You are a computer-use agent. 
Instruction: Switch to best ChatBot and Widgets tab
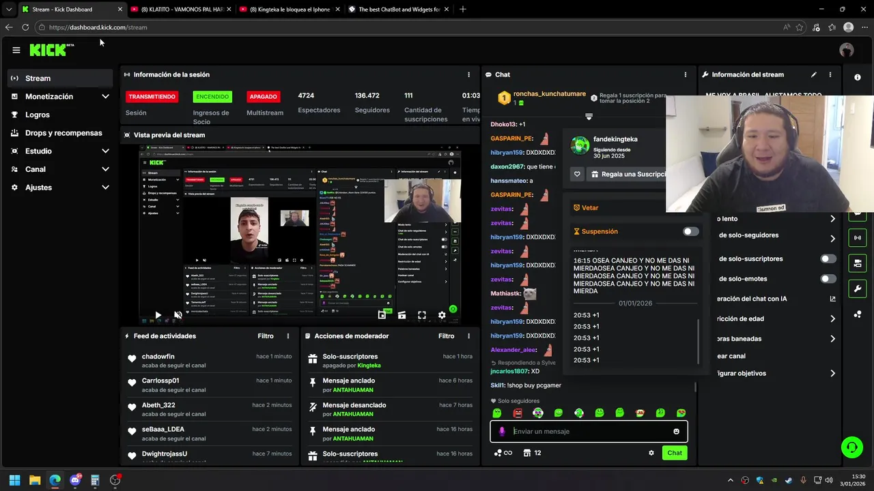[x=398, y=10]
